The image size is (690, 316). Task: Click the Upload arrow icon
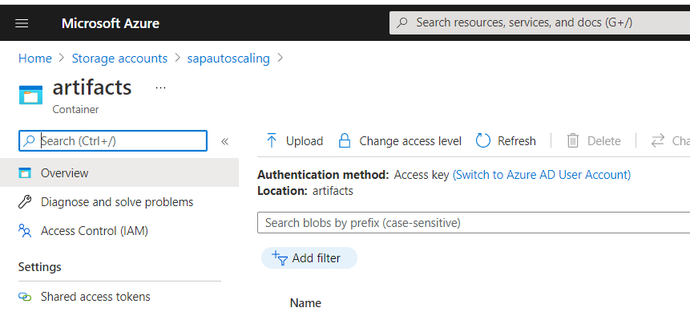[x=272, y=141]
